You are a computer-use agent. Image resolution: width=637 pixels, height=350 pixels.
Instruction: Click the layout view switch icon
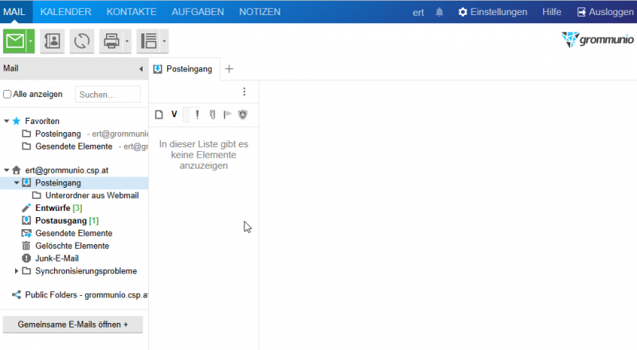point(147,41)
